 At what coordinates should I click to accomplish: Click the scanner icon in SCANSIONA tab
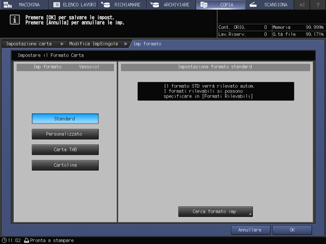click(x=253, y=4)
